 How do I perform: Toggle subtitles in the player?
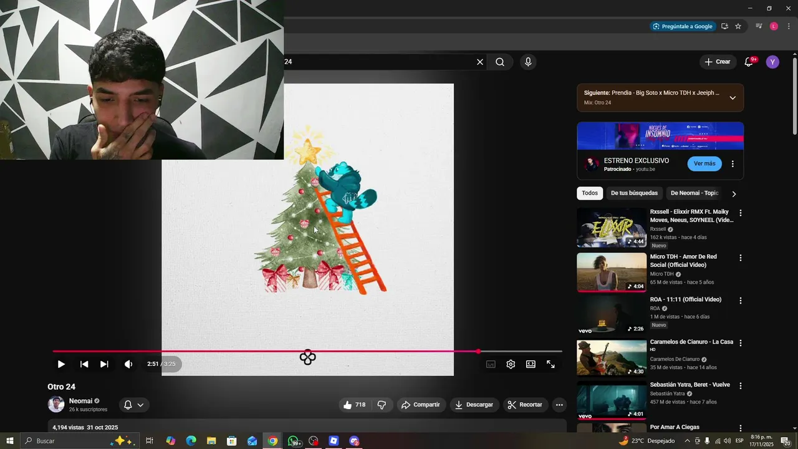coord(491,364)
